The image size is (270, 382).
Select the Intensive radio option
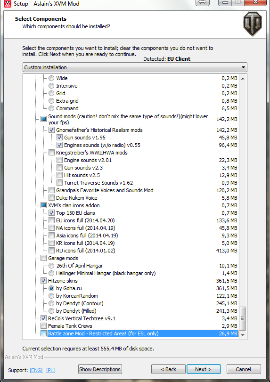tap(51, 86)
